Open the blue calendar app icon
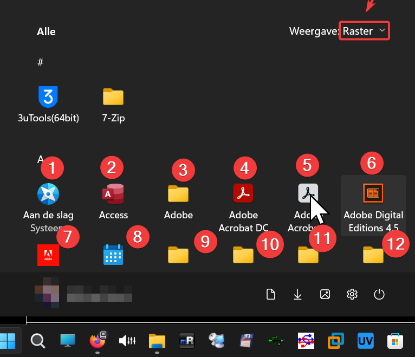This screenshot has width=415, height=357. point(113,255)
